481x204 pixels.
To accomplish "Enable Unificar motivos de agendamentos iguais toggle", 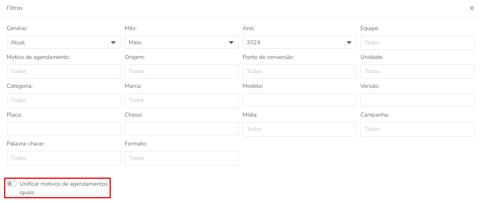I will 12,184.
